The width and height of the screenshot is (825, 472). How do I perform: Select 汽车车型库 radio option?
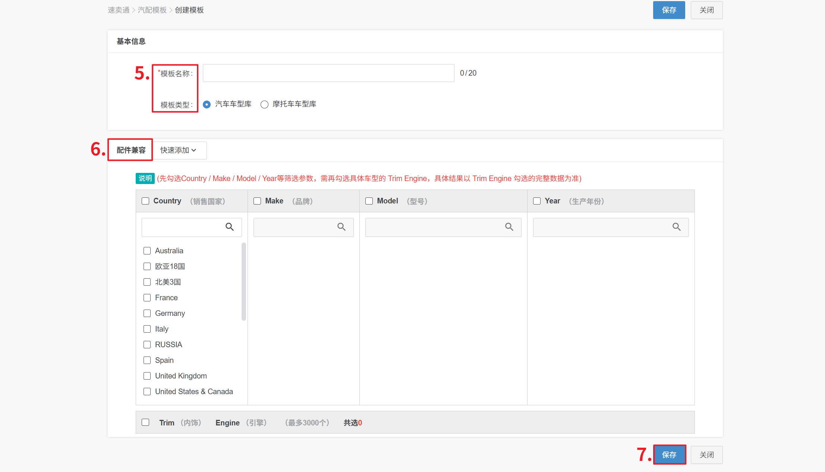tap(207, 104)
